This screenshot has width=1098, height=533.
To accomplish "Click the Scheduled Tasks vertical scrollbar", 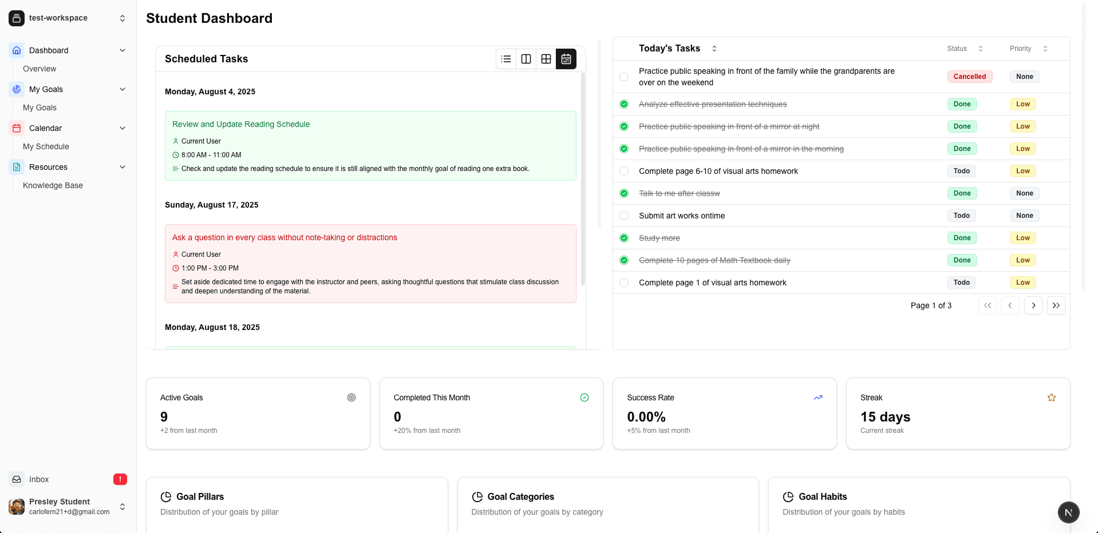I will [x=583, y=177].
